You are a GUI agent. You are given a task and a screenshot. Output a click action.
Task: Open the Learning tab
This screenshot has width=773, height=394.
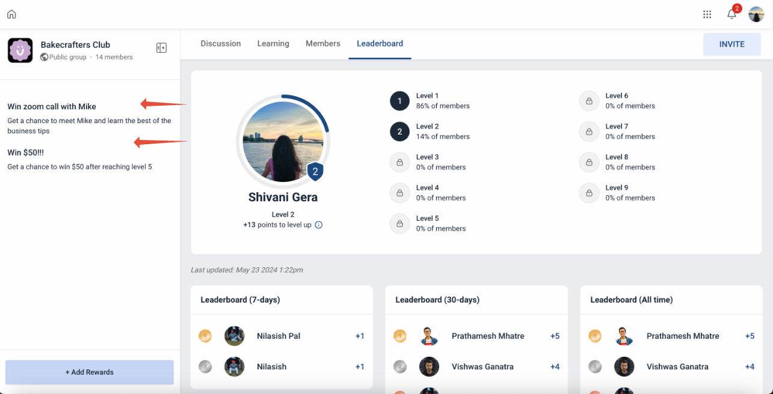click(x=273, y=44)
